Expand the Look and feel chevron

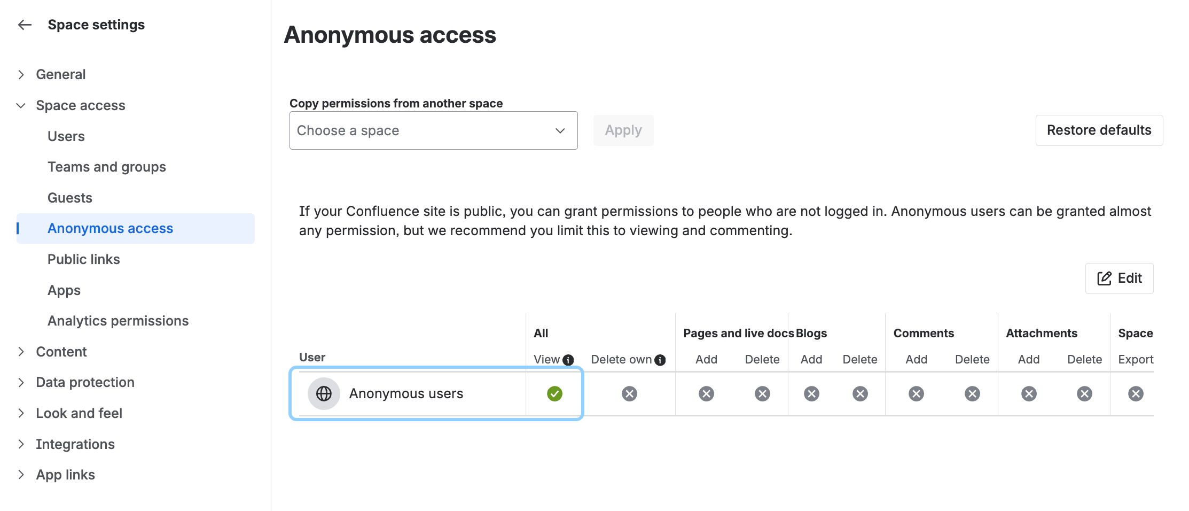[21, 413]
